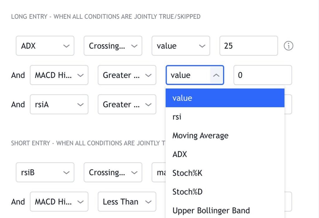Open the rsiA indicator dropdown
This screenshot has width=319, height=218.
pos(59,104)
